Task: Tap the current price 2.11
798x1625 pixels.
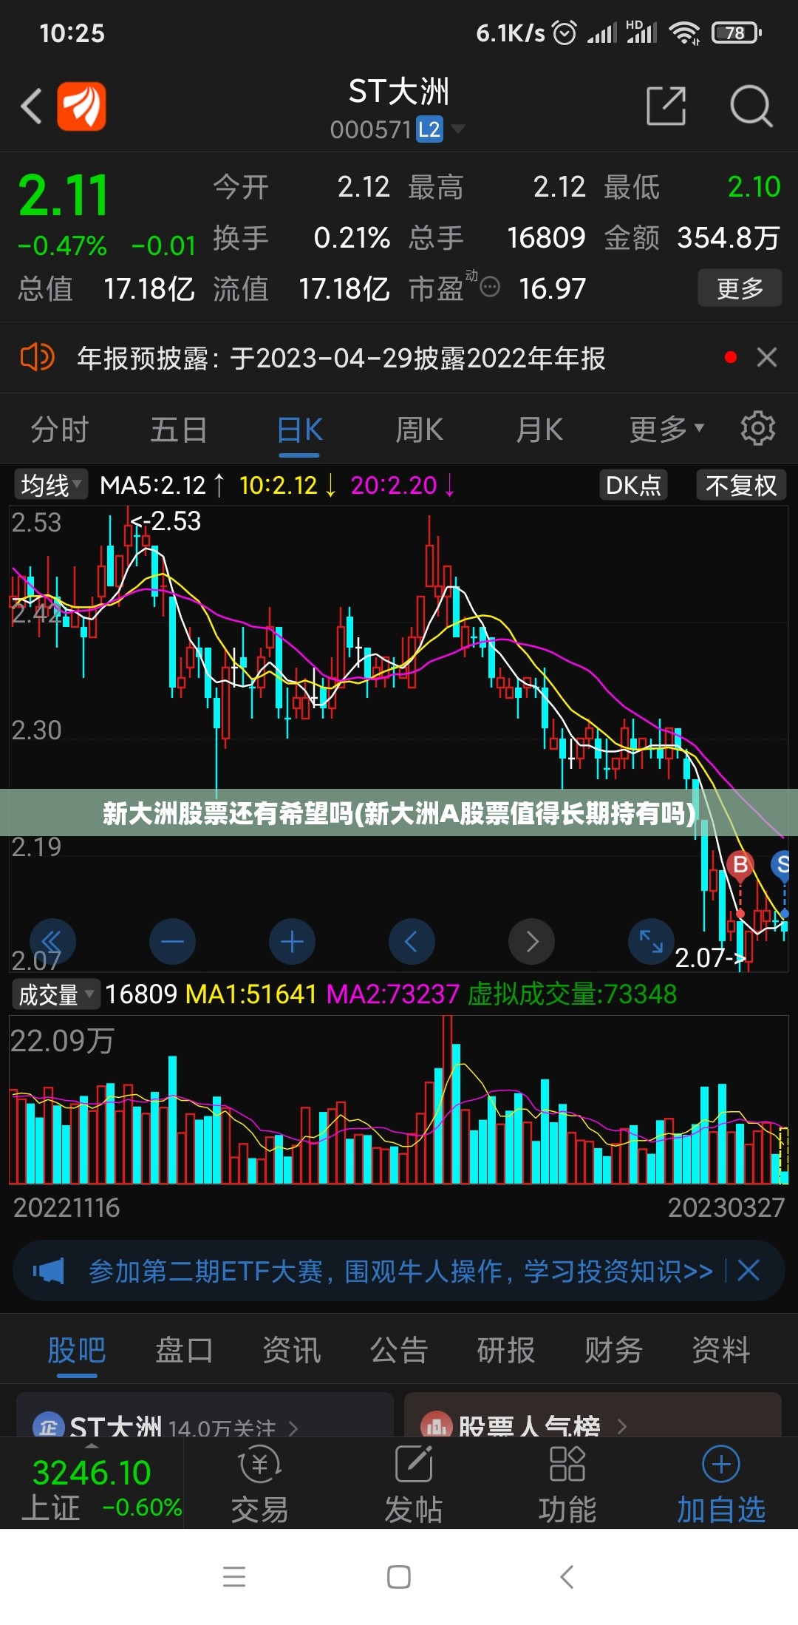Action: coord(64,196)
